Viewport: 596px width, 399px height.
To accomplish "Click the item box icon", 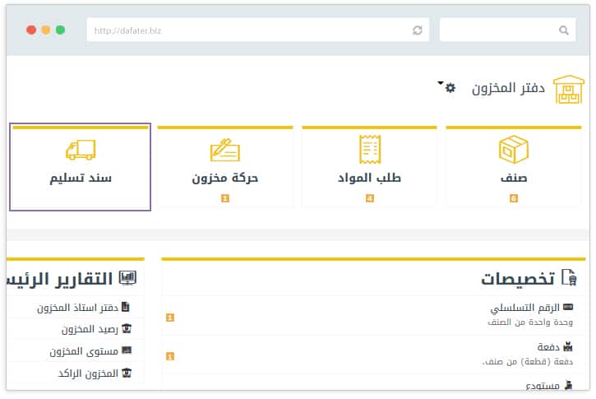I will click(514, 150).
